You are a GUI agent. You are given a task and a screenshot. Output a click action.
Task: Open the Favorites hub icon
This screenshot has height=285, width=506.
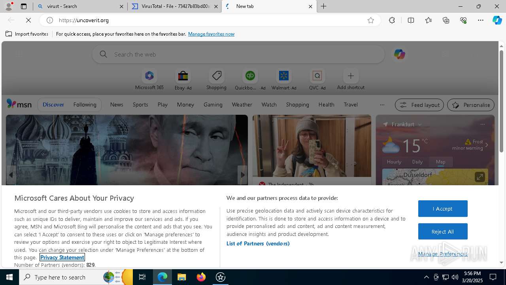coord(429,20)
